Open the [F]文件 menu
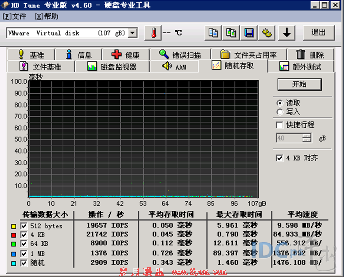This screenshot has height=277, width=345. (x=14, y=16)
